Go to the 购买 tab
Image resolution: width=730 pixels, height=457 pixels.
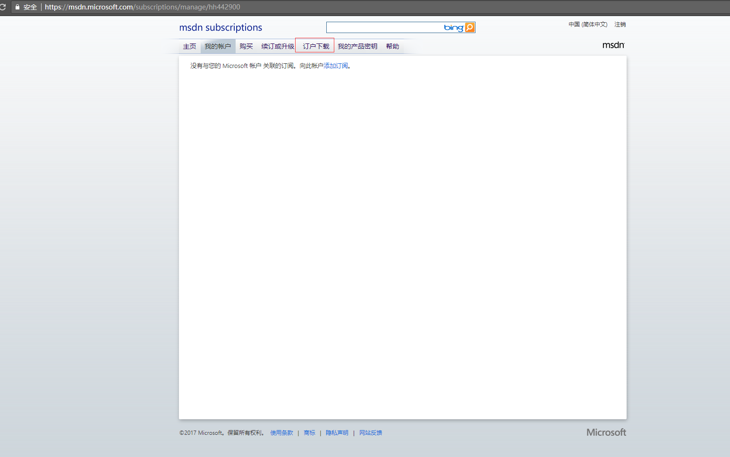tap(246, 46)
